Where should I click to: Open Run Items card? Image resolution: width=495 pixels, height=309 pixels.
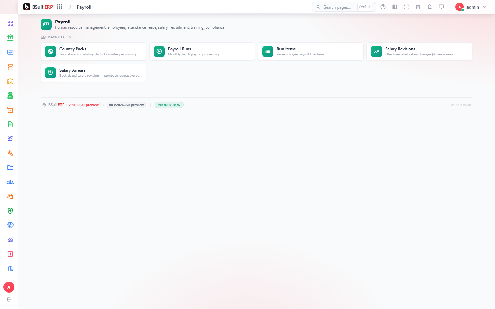point(311,51)
